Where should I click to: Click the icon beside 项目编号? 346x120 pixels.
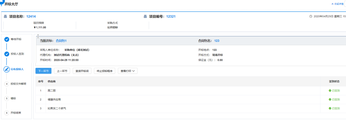tap(145, 16)
